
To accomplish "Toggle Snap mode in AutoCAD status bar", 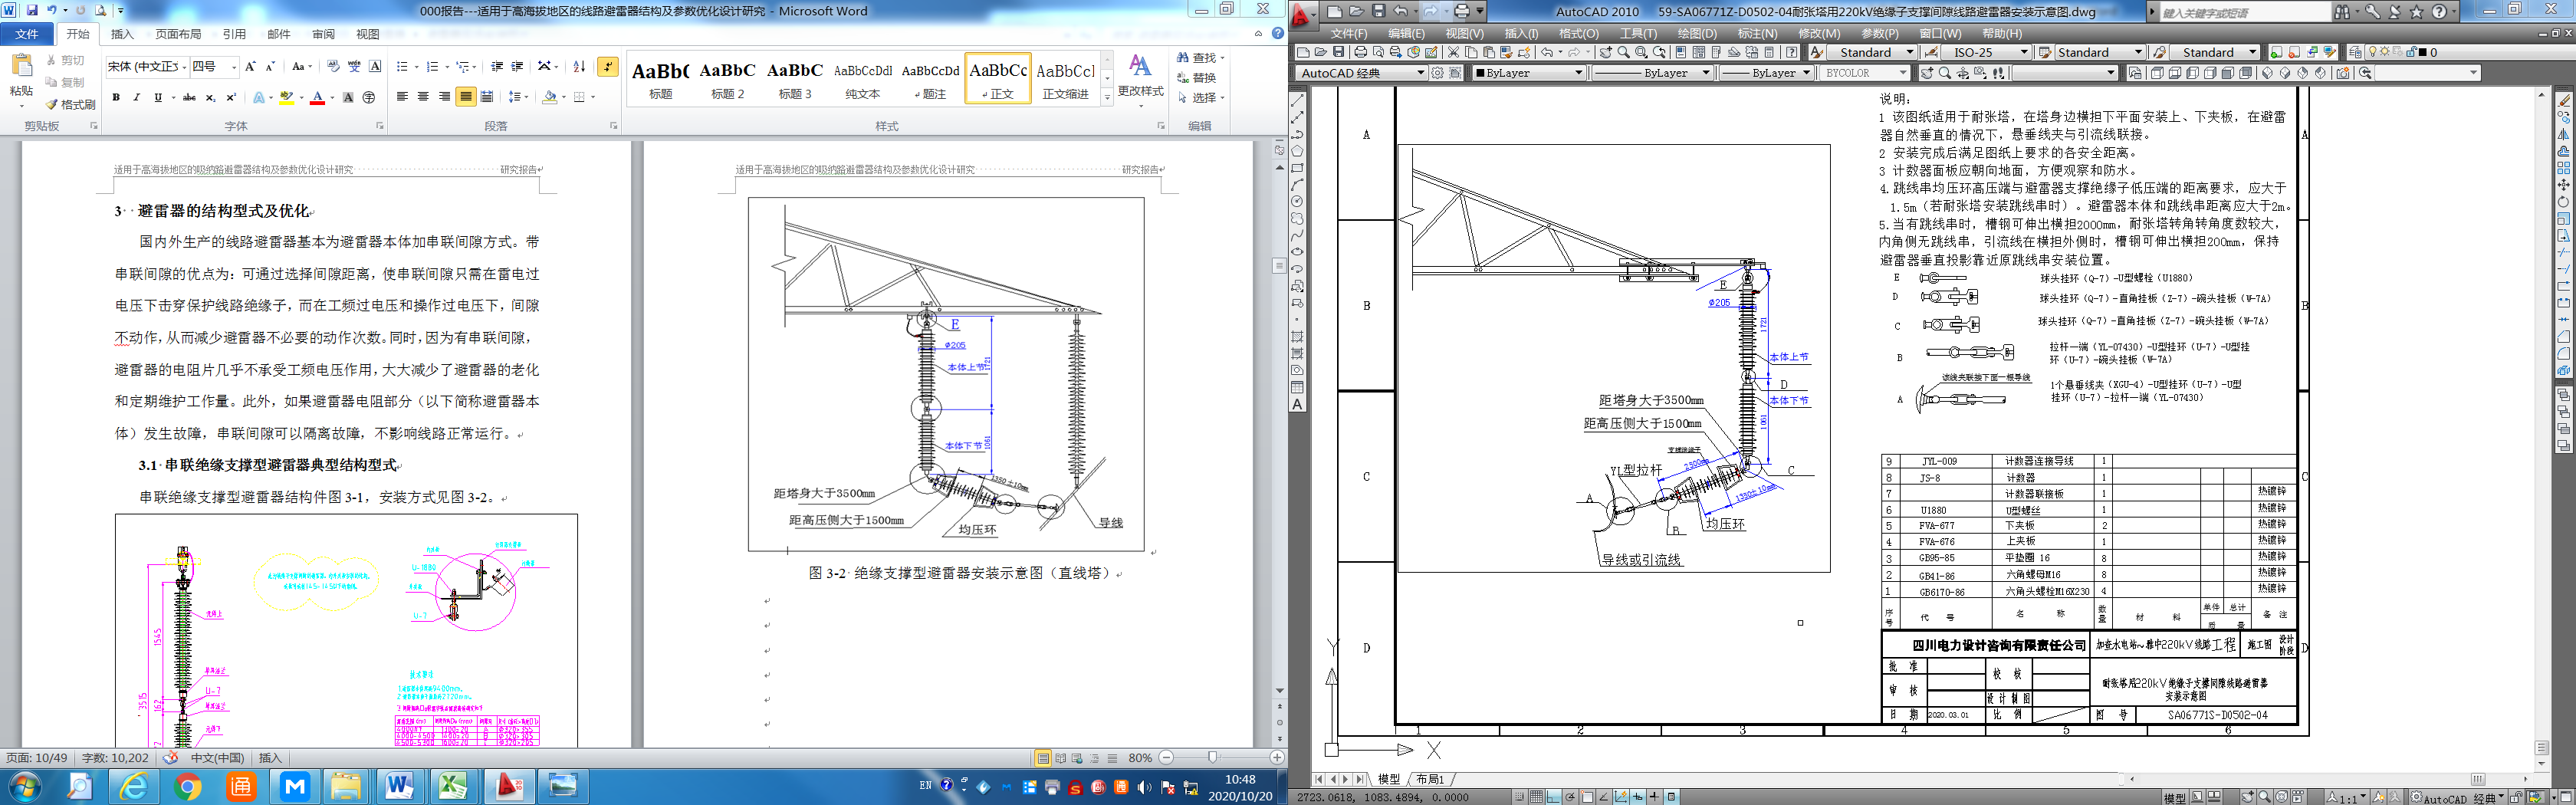I will pyautogui.click(x=1520, y=797).
